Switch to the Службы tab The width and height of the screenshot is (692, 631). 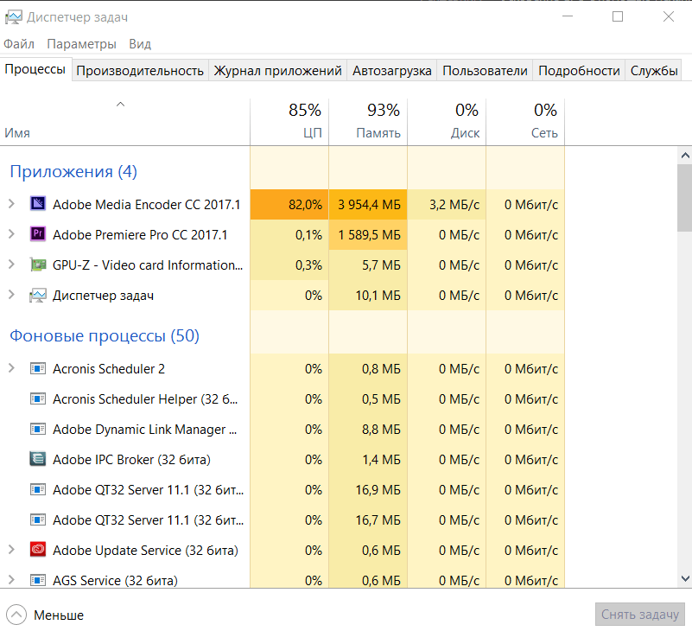[x=654, y=71]
